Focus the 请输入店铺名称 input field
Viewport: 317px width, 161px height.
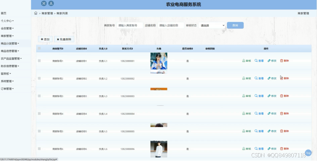pos(171,25)
